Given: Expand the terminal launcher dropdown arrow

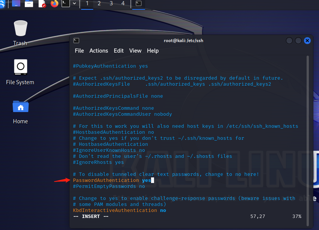Looking at the screenshot, I should point(74,4).
